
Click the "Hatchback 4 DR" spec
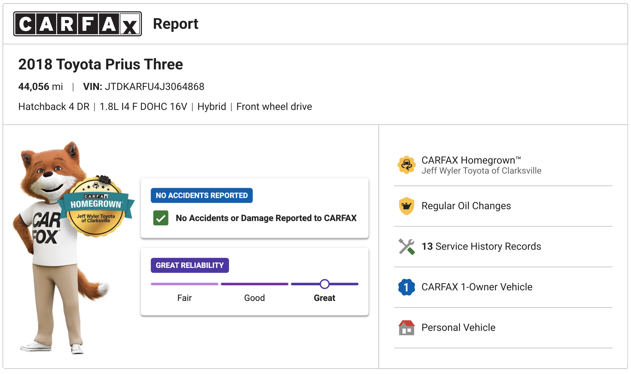54,107
